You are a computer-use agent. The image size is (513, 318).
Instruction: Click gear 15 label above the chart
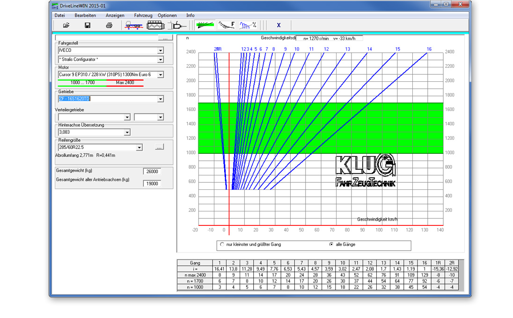397,49
